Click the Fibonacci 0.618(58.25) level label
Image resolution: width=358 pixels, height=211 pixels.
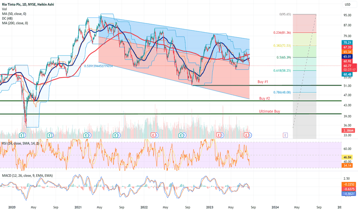click(x=282, y=71)
